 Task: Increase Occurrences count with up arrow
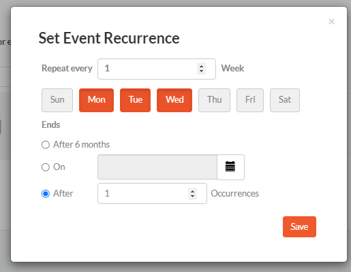[192, 191]
